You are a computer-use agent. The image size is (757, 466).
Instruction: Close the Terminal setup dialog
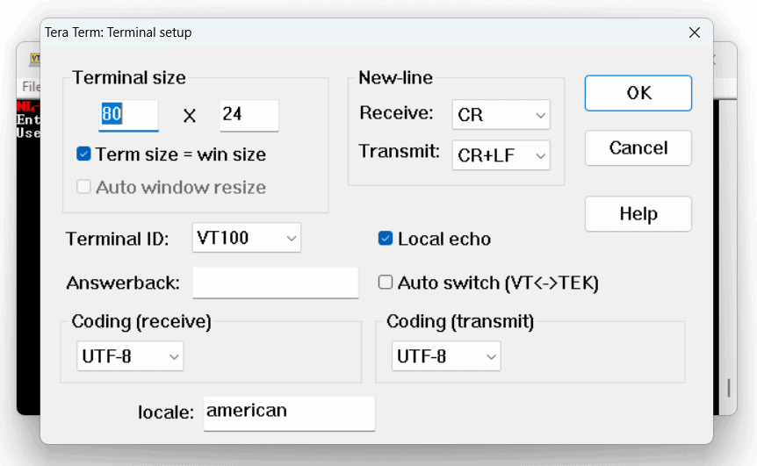click(694, 32)
